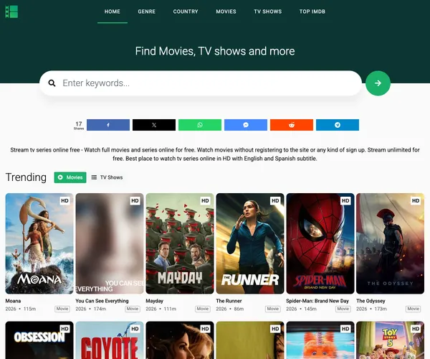Submit search with the green arrow button
The image size is (430, 359).
(378, 83)
